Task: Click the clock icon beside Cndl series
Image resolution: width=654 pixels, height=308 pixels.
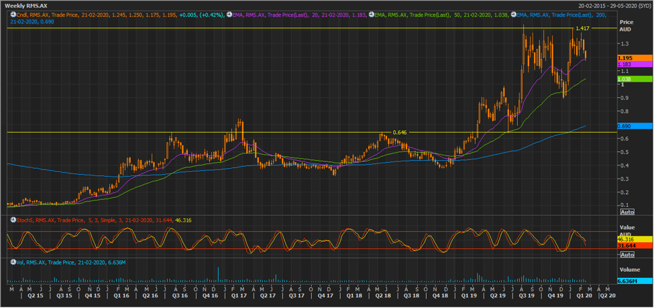Action: pyautogui.click(x=13, y=15)
